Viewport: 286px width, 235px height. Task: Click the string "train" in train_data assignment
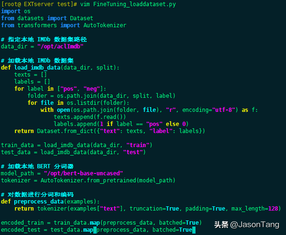tap(138, 145)
